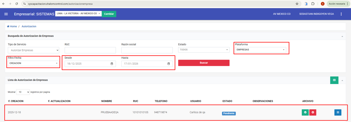The height and width of the screenshot is (122, 351).
Task: Collapse the Busqueda de Autorizacion panel
Action: (342, 36)
